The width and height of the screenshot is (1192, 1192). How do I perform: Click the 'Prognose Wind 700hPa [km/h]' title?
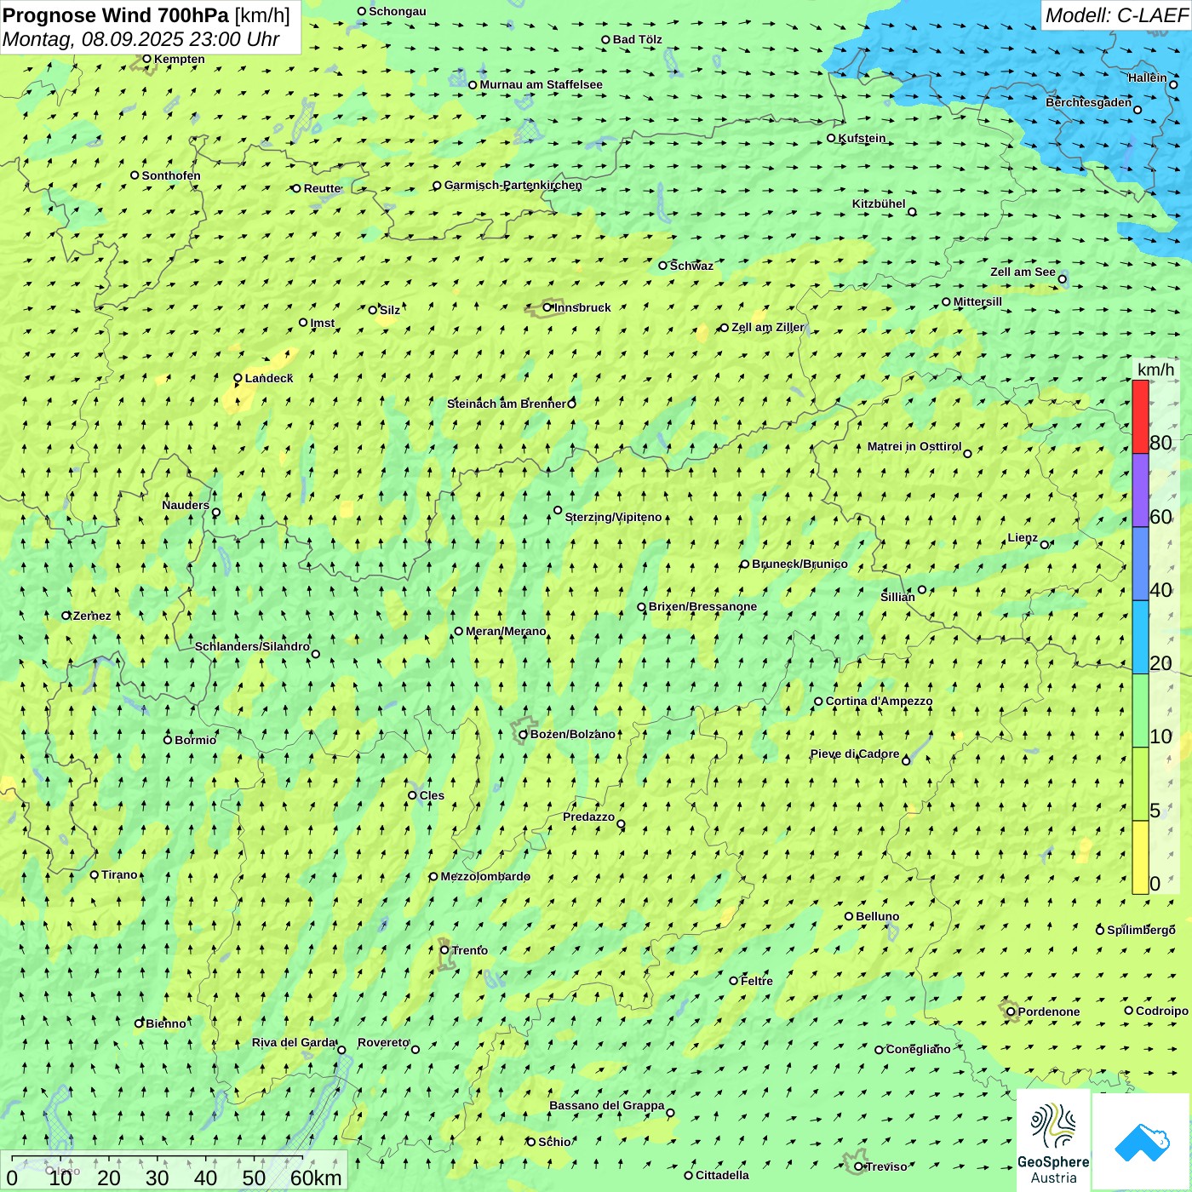coord(146,15)
